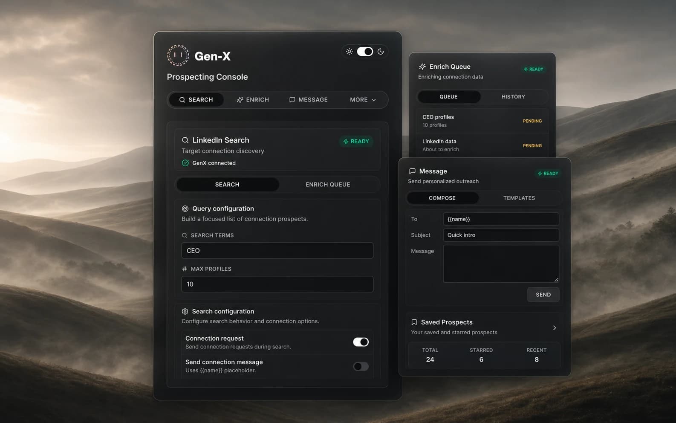Click the moon dark-mode icon
The width and height of the screenshot is (676, 423).
tap(381, 52)
